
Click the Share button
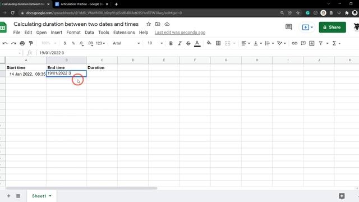(x=332, y=27)
